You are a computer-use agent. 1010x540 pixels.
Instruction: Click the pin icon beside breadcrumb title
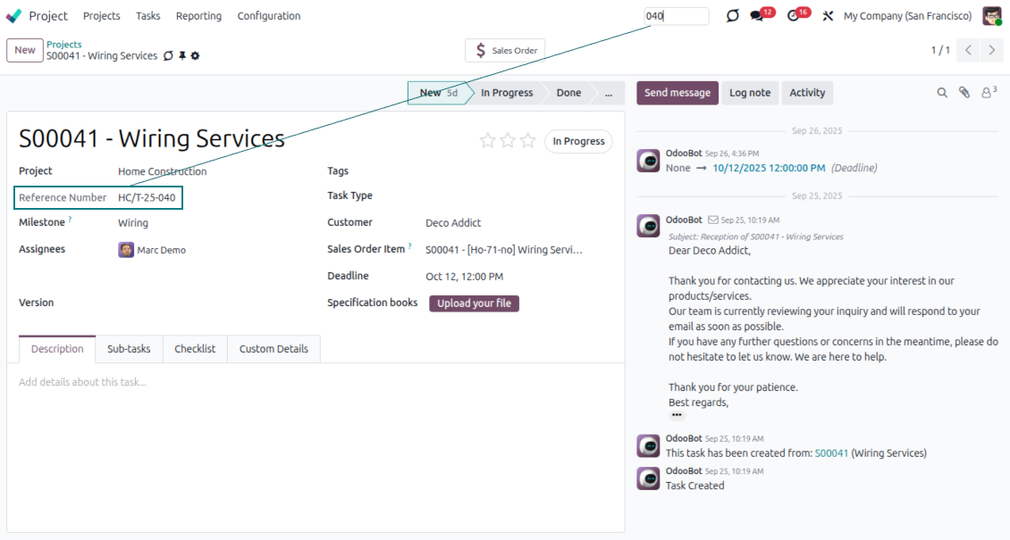pyautogui.click(x=181, y=56)
